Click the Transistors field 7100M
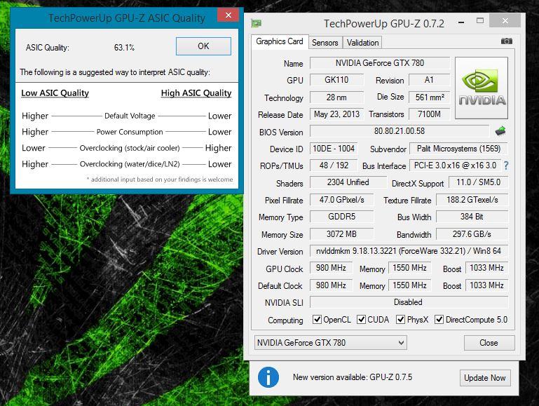 (x=429, y=114)
